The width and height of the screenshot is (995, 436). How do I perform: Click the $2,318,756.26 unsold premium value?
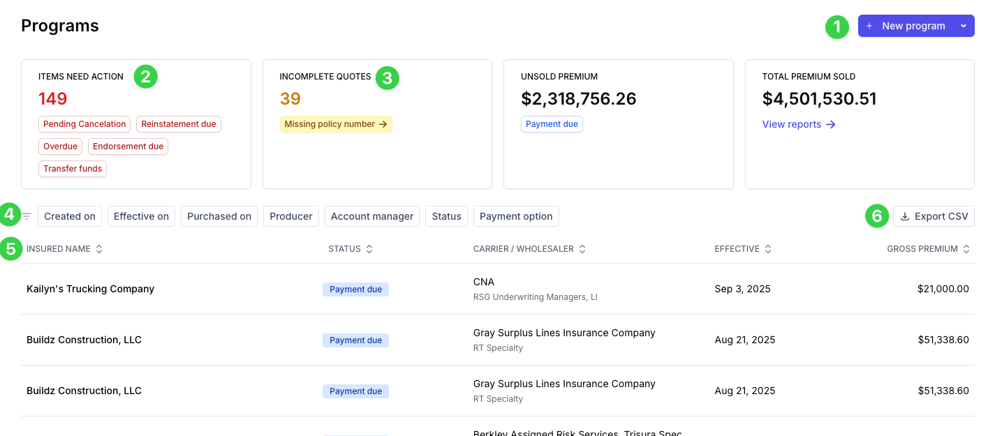click(x=579, y=99)
